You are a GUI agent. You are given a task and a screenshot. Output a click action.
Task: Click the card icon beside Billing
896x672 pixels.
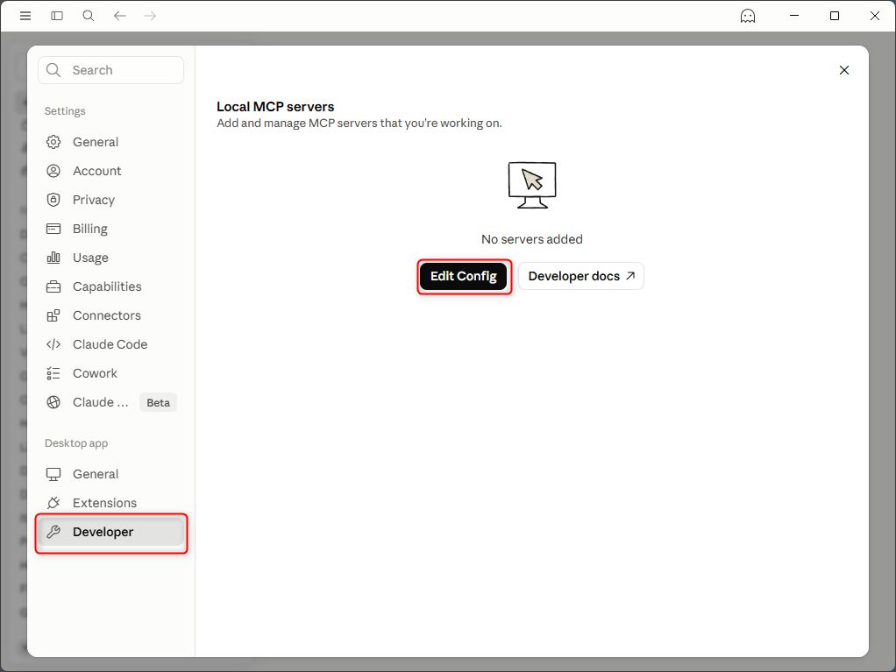(x=53, y=229)
